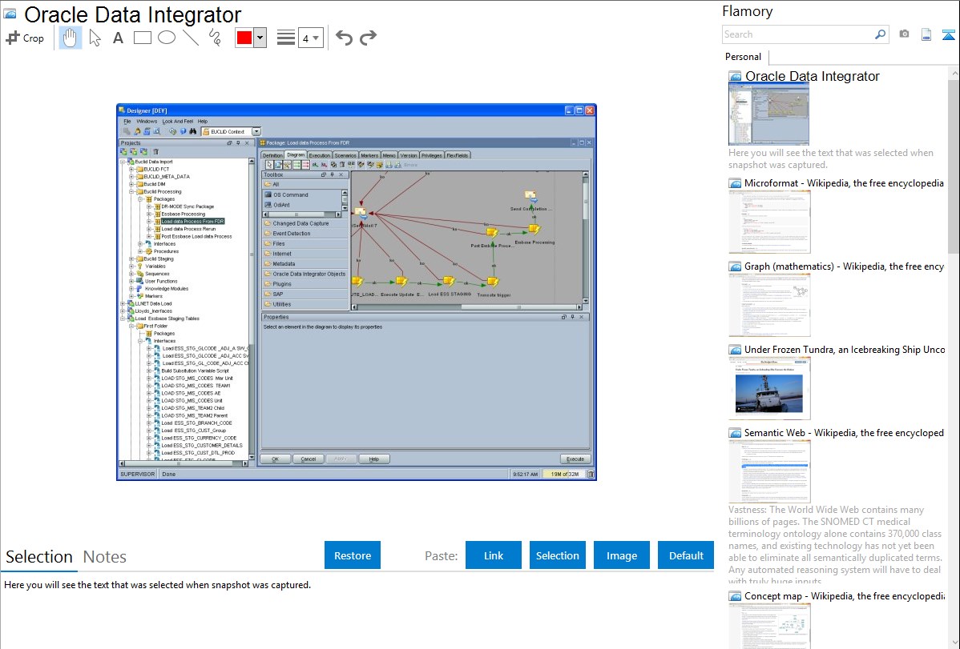Paste as Selection
The width and height of the screenshot is (960, 649).
click(x=557, y=555)
